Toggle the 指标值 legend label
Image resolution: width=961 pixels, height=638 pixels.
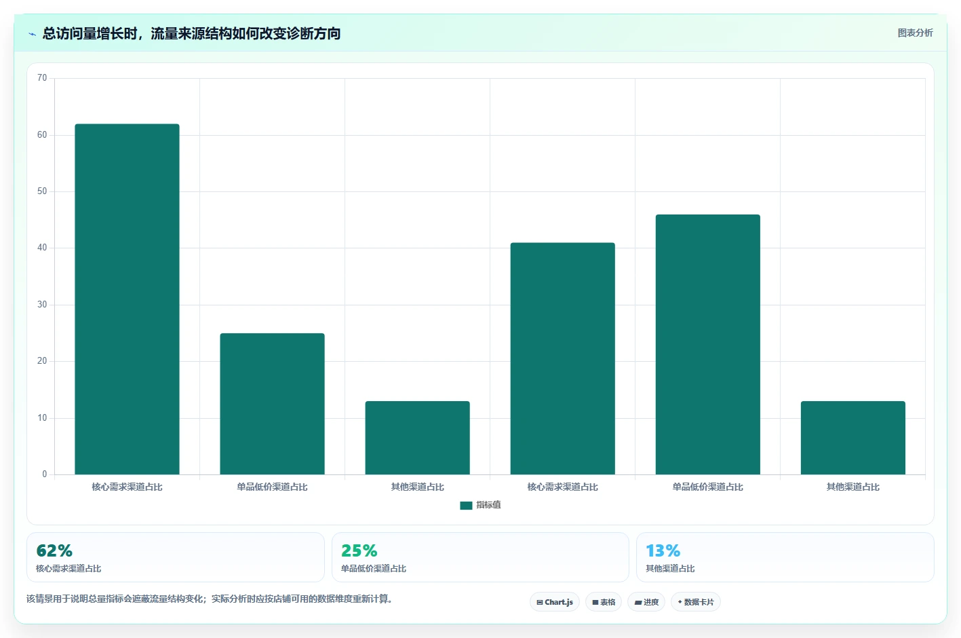point(488,505)
